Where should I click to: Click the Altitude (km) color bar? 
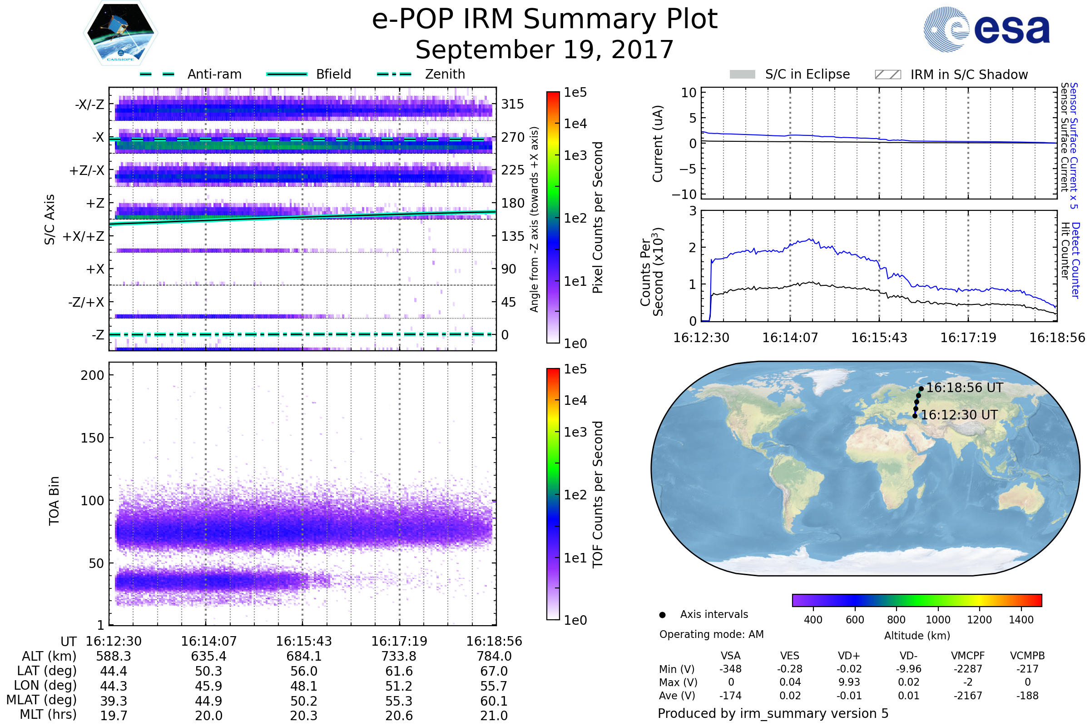point(917,600)
